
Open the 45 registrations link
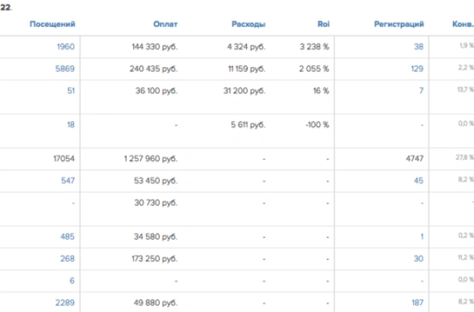click(x=419, y=180)
